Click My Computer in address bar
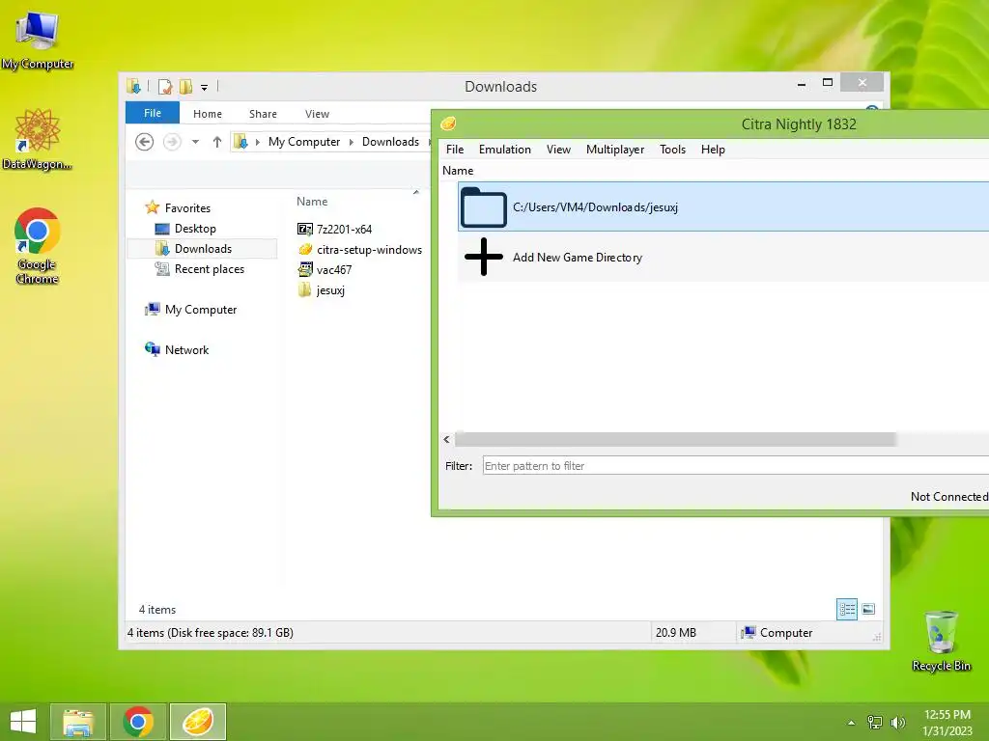The width and height of the screenshot is (989, 741). (304, 142)
